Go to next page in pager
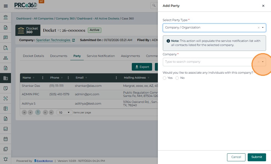Viewport: 271px width, 164px height. click(45, 113)
